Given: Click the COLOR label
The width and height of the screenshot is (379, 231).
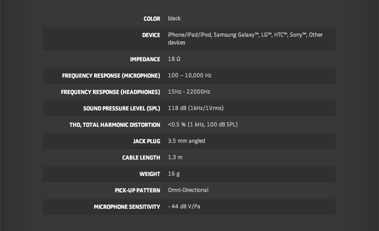Looking at the screenshot, I should click(x=152, y=19).
